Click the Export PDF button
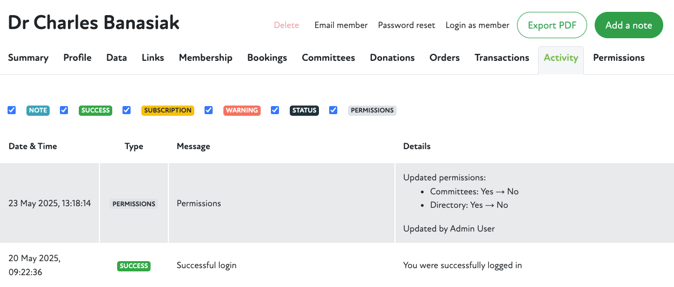 [552, 25]
